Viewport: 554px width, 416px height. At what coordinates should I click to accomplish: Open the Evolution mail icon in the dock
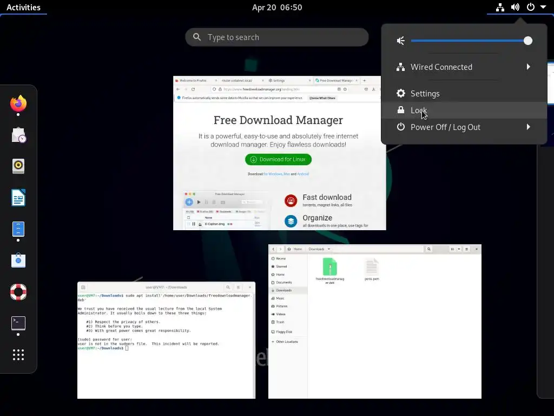point(18,135)
